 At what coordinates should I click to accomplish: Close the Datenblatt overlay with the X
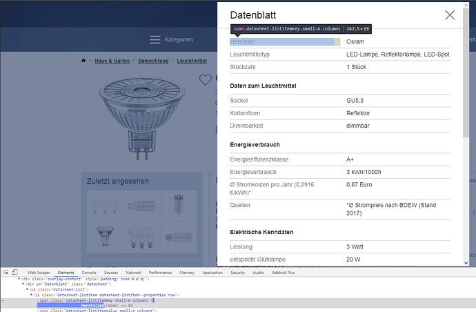pos(450,15)
